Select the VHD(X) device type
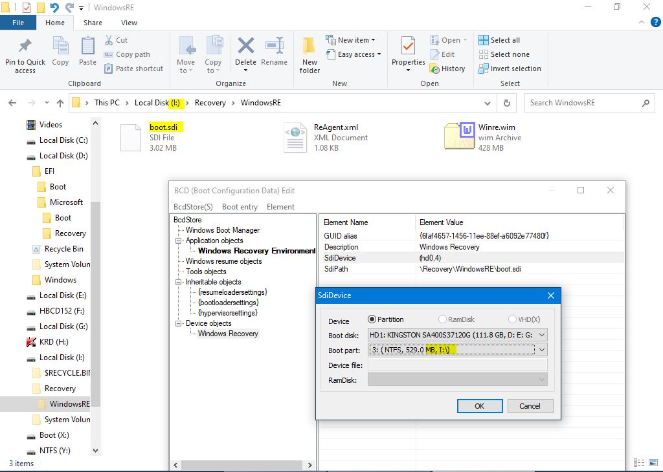 click(x=513, y=319)
